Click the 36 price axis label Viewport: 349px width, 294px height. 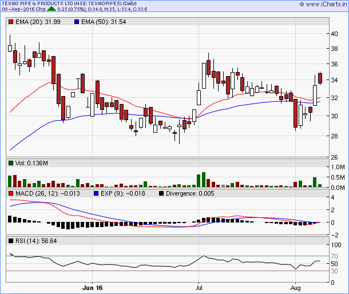pos(334,64)
